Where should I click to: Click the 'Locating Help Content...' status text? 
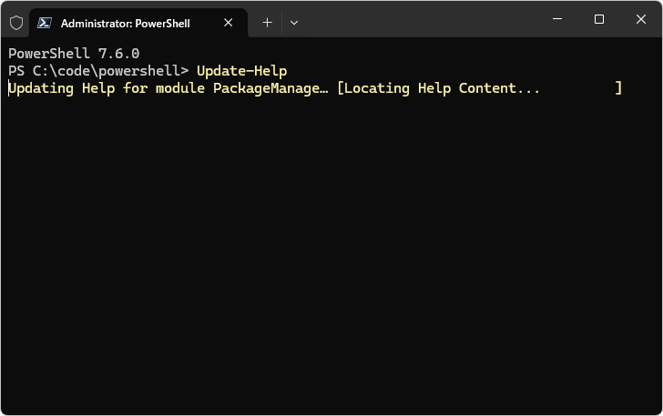[x=443, y=88]
